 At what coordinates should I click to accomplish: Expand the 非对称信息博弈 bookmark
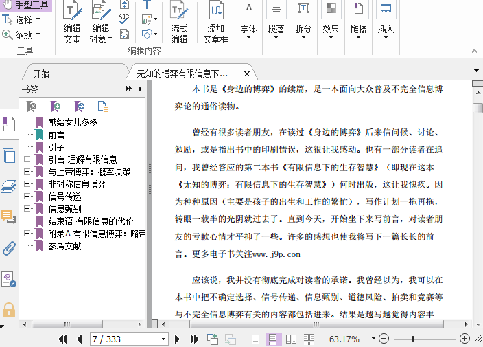click(x=27, y=184)
